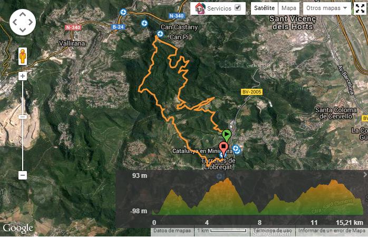The width and height of the screenshot is (368, 237).
Task: Click the red finish marker on route
Action: pyautogui.click(x=224, y=148)
